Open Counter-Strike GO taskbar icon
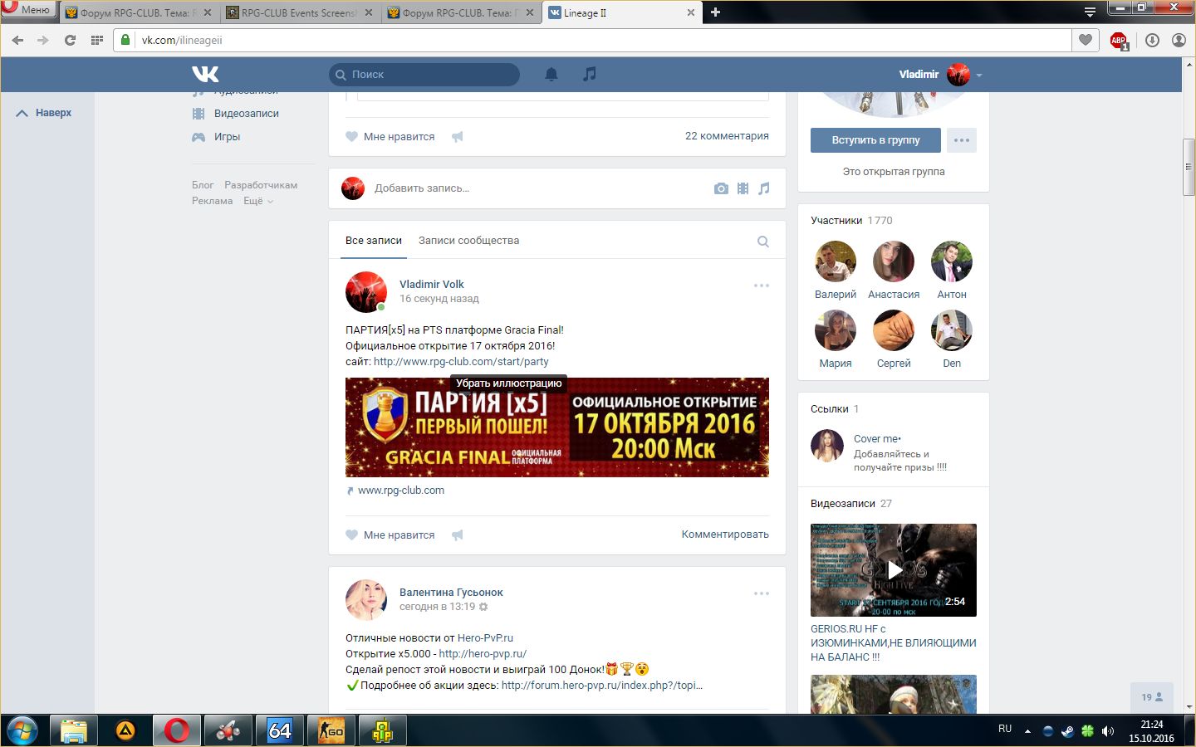Screen dimensions: 1196x747 (331, 730)
